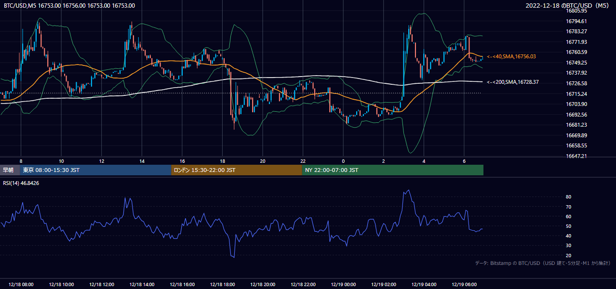Click RSI axis level 80
This screenshot has height=289, width=616.
click(x=568, y=197)
